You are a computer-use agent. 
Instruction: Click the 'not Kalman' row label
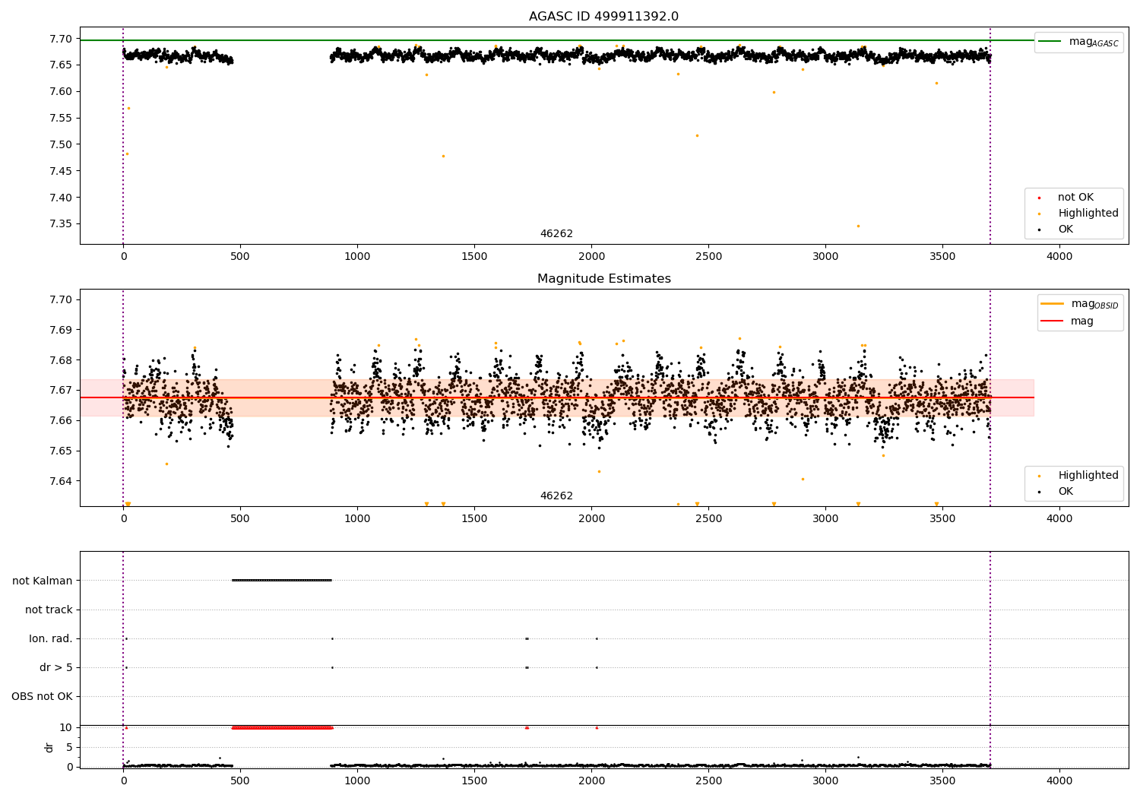[x=43, y=581]
